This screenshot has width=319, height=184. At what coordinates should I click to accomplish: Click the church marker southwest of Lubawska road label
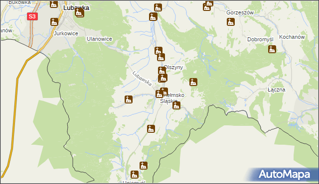point(129,99)
